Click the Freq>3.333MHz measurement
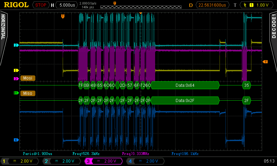277x166 pixels. tap(135, 154)
